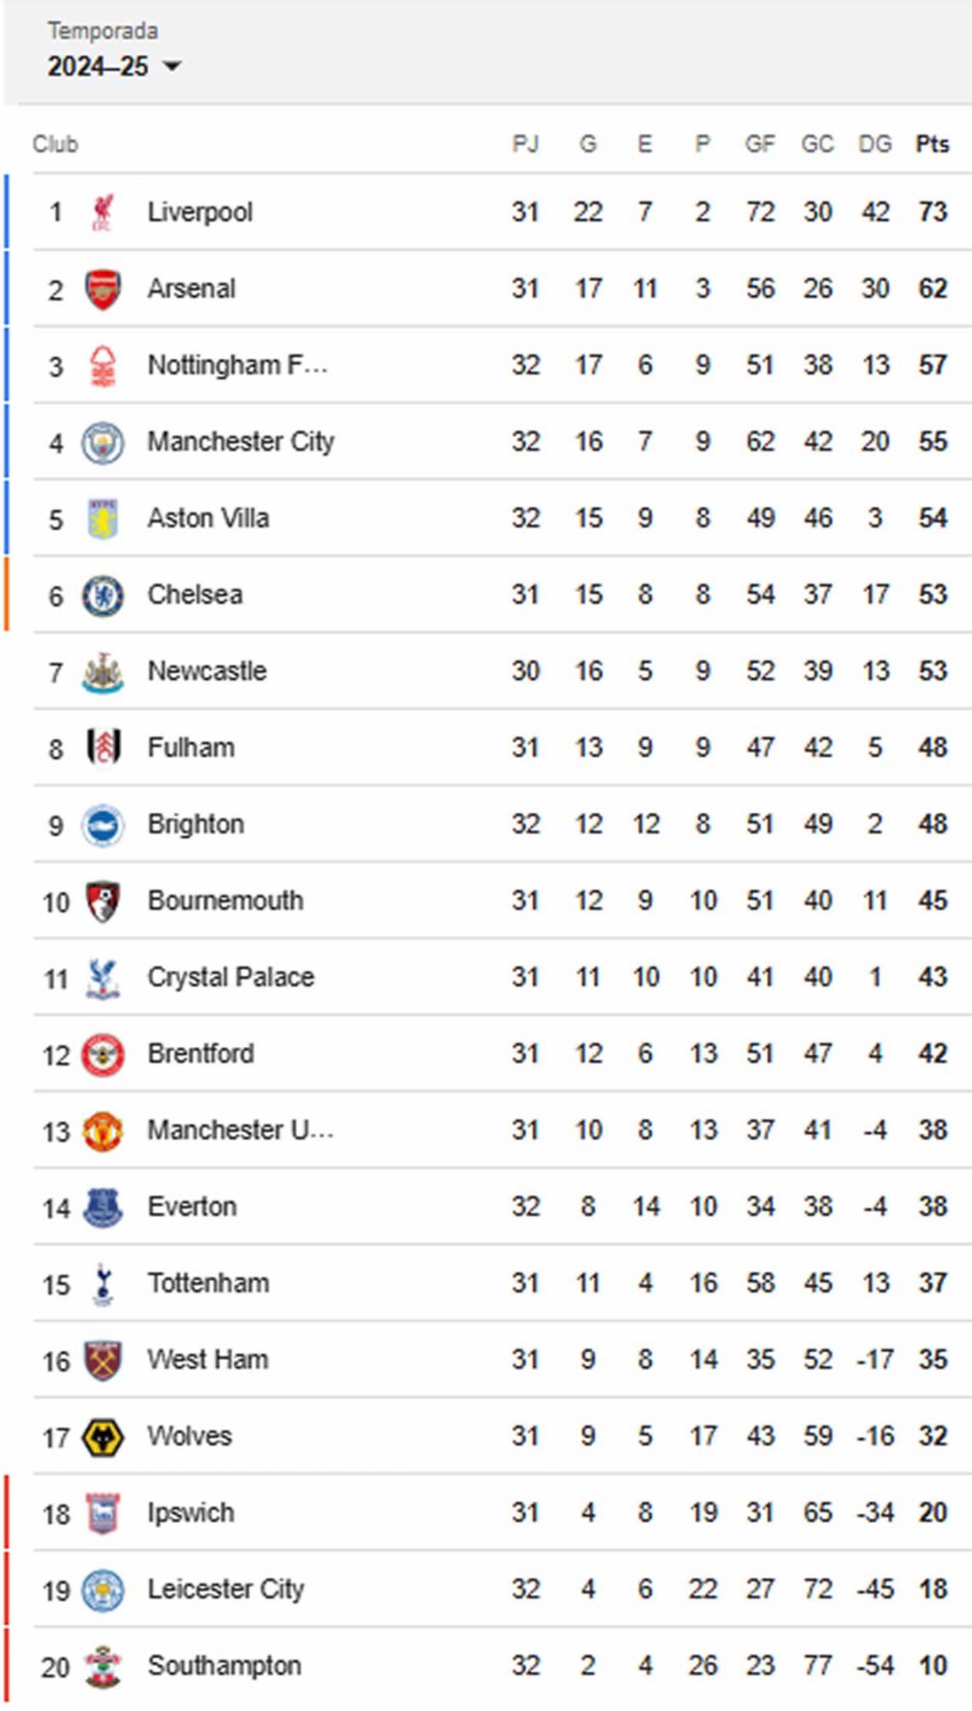Select Crystal Palace from the table
The image size is (972, 1711).
click(x=229, y=977)
